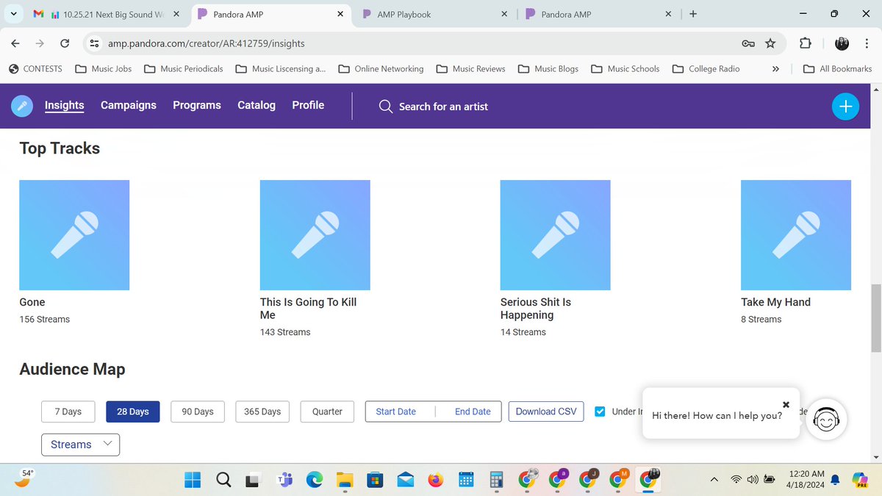Uncheck the checkbox beside Download CSV

600,411
